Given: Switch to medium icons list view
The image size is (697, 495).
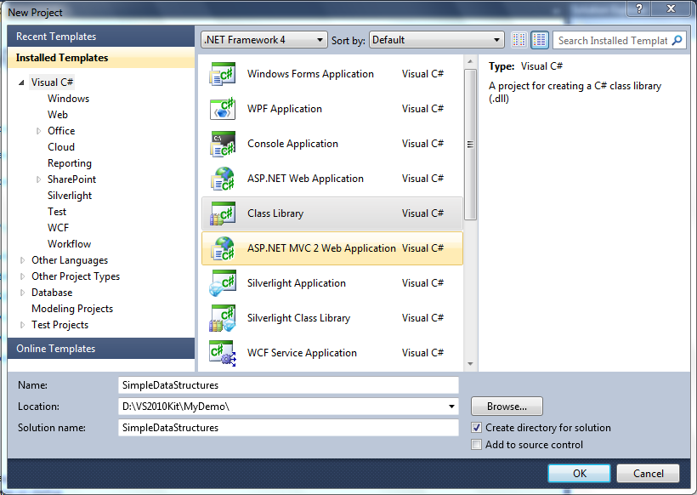Looking at the screenshot, I should tap(540, 40).
